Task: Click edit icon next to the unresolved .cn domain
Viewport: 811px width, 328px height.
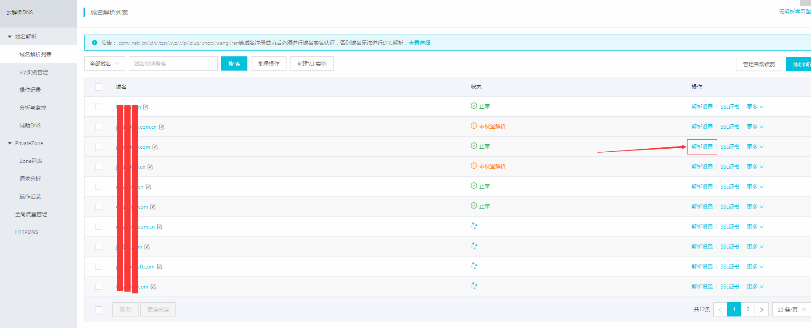Action: (x=150, y=167)
